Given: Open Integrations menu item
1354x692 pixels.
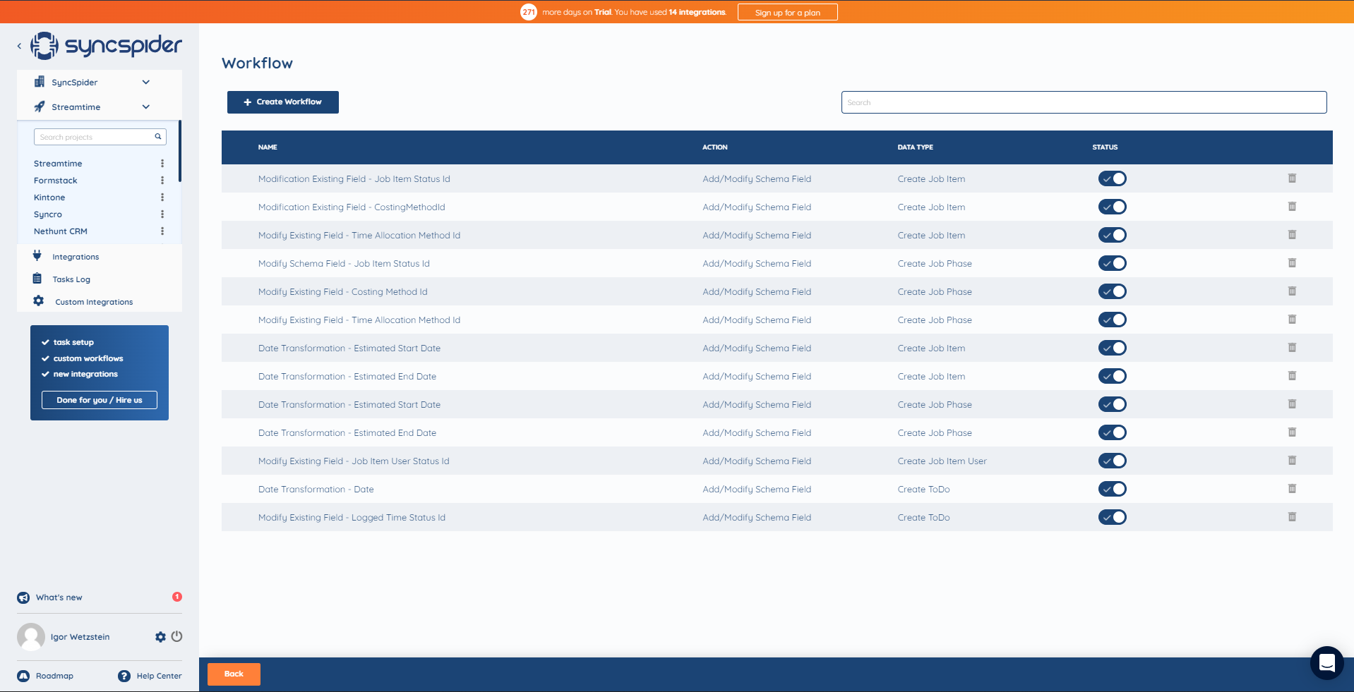Looking at the screenshot, I should tap(76, 257).
